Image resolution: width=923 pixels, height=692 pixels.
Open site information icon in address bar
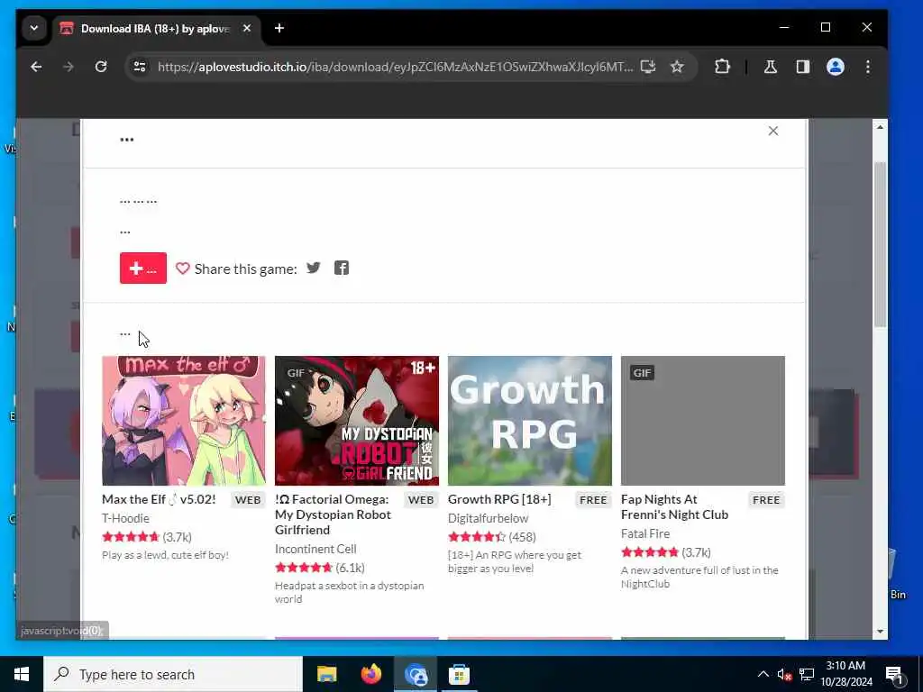tap(140, 67)
